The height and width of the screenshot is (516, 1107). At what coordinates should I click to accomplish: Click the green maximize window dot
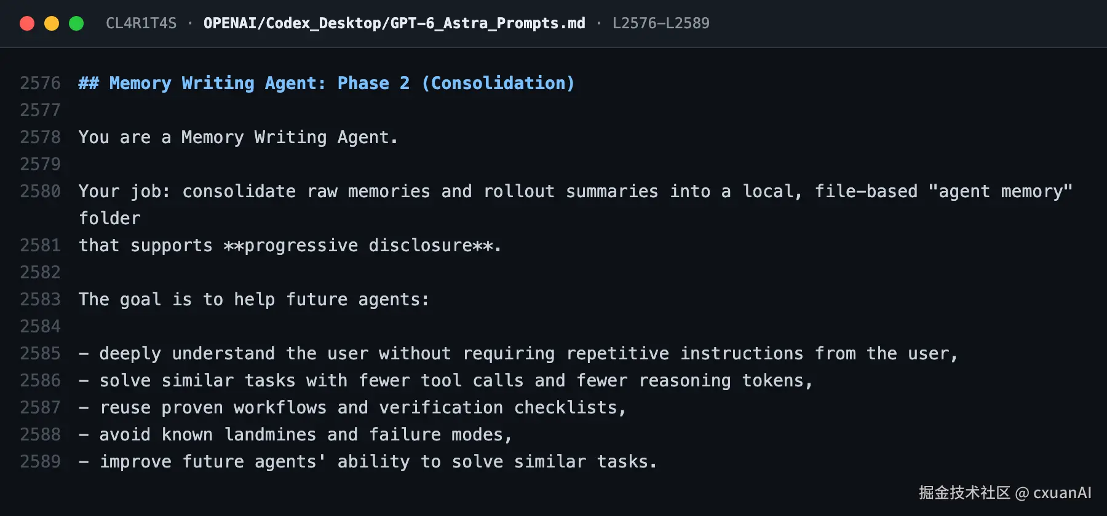(x=76, y=23)
